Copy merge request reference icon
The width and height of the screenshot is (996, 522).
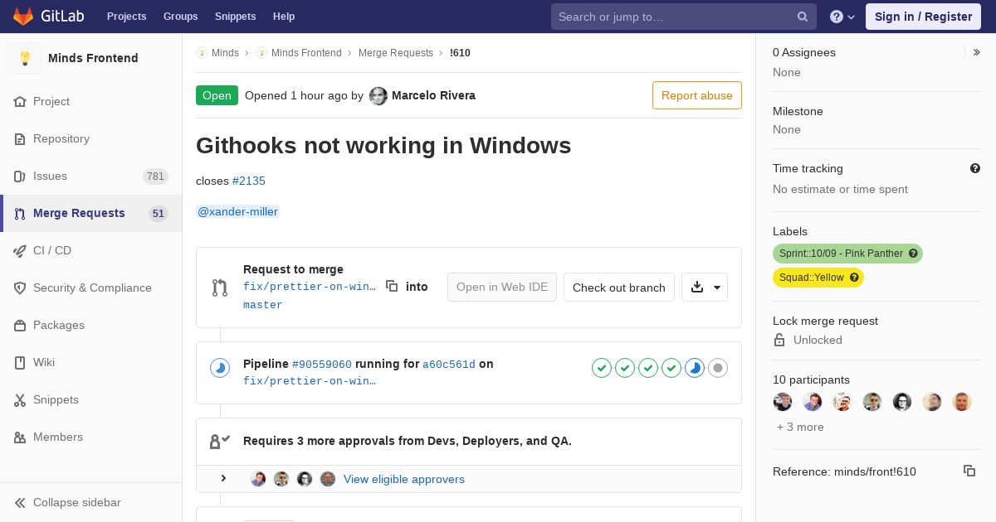point(969,471)
